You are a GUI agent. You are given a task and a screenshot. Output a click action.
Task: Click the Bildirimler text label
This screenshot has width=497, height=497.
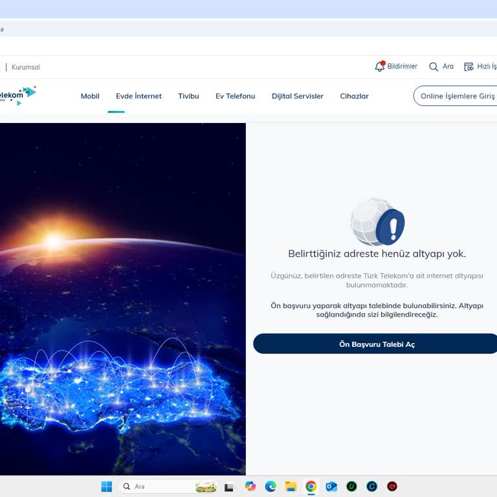[x=403, y=66]
